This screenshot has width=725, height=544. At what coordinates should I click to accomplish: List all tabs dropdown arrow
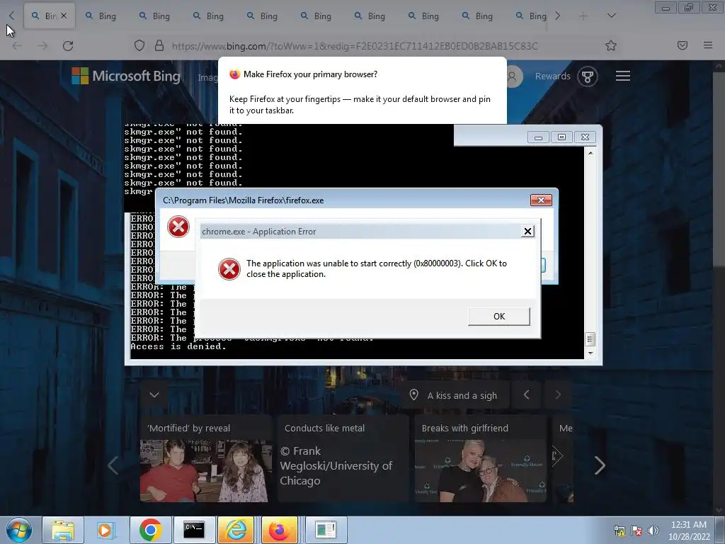click(611, 16)
